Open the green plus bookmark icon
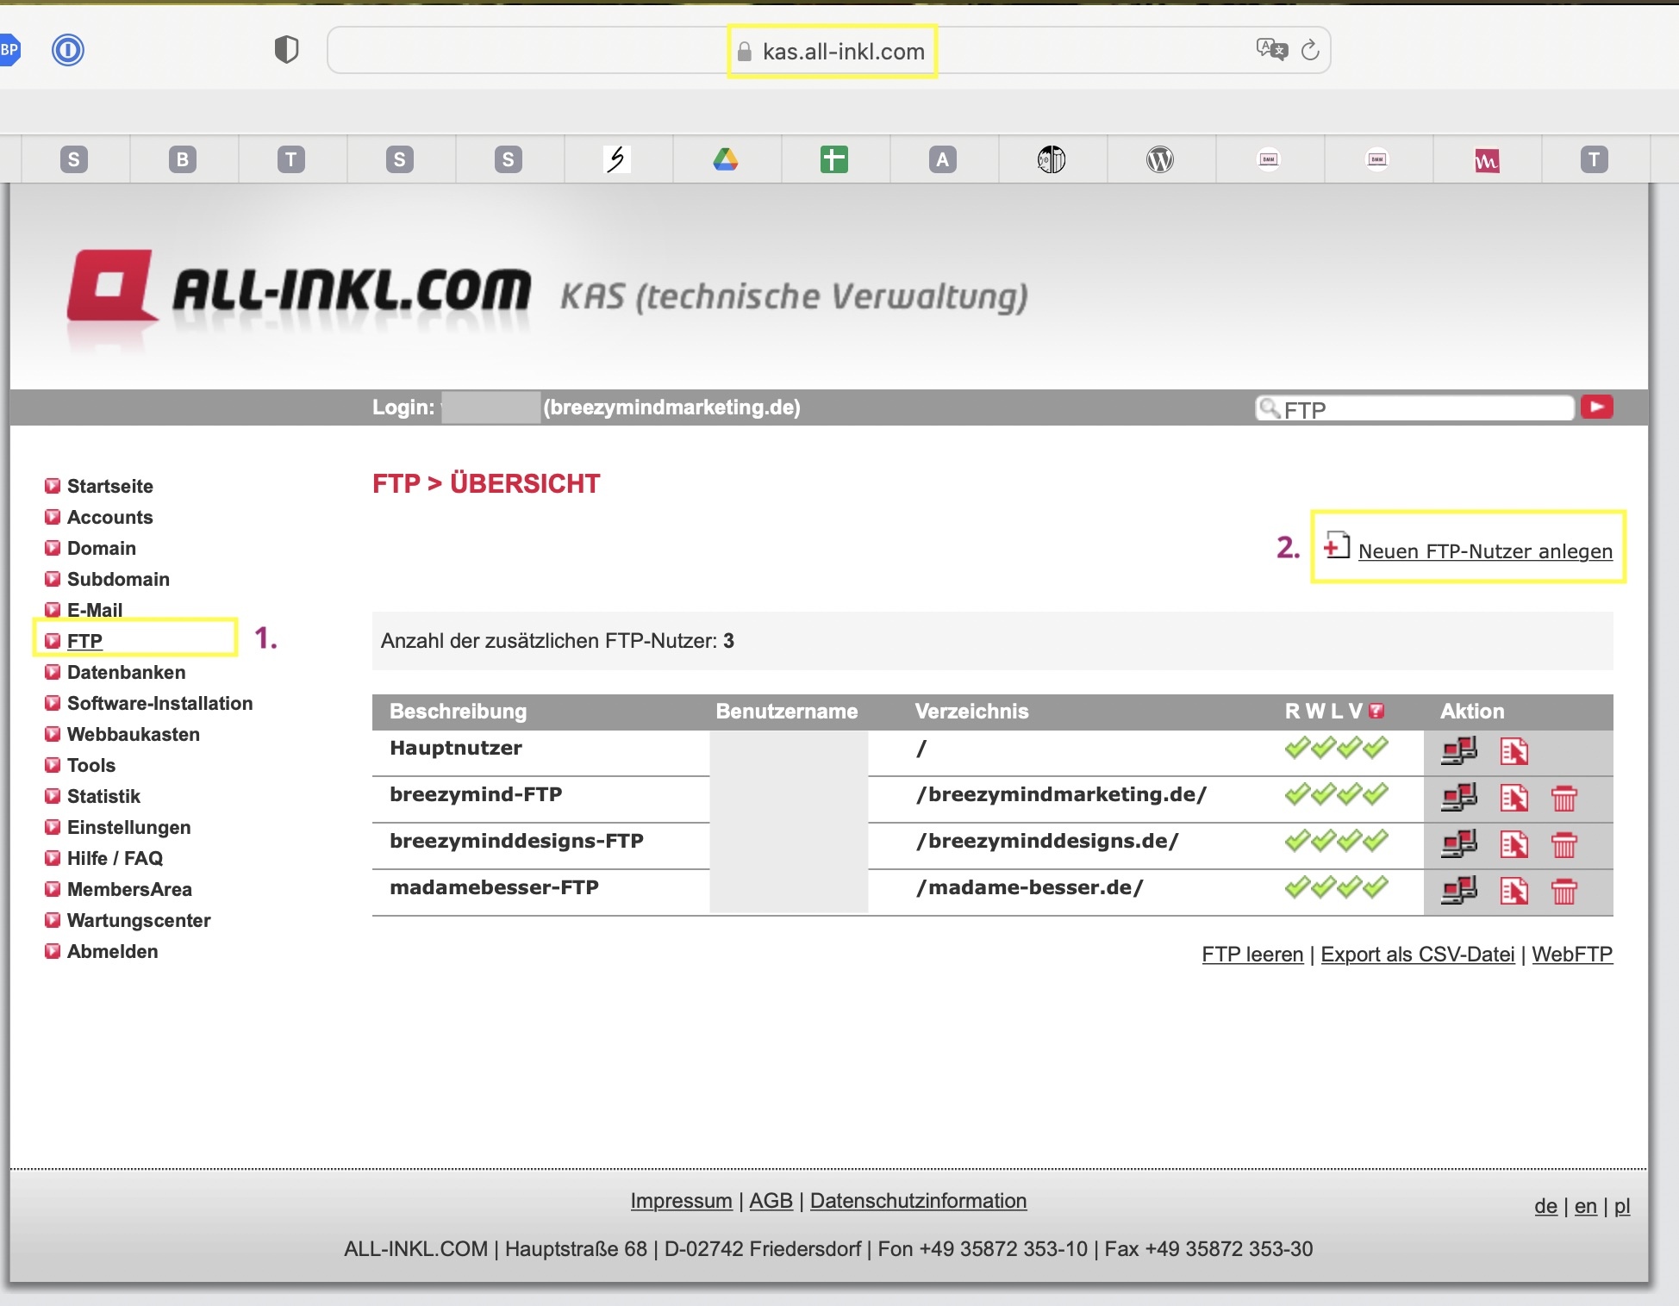The image size is (1679, 1306). point(834,159)
